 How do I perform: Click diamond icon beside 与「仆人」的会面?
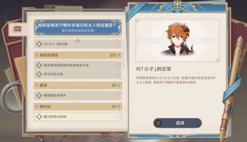point(39,44)
